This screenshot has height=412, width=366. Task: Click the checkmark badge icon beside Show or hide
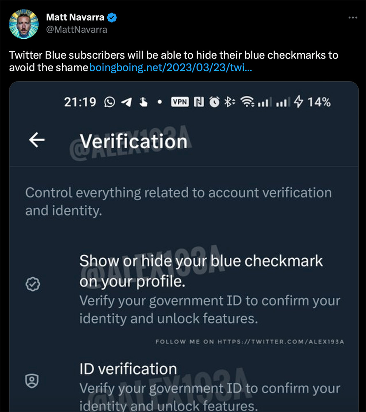tap(32, 284)
